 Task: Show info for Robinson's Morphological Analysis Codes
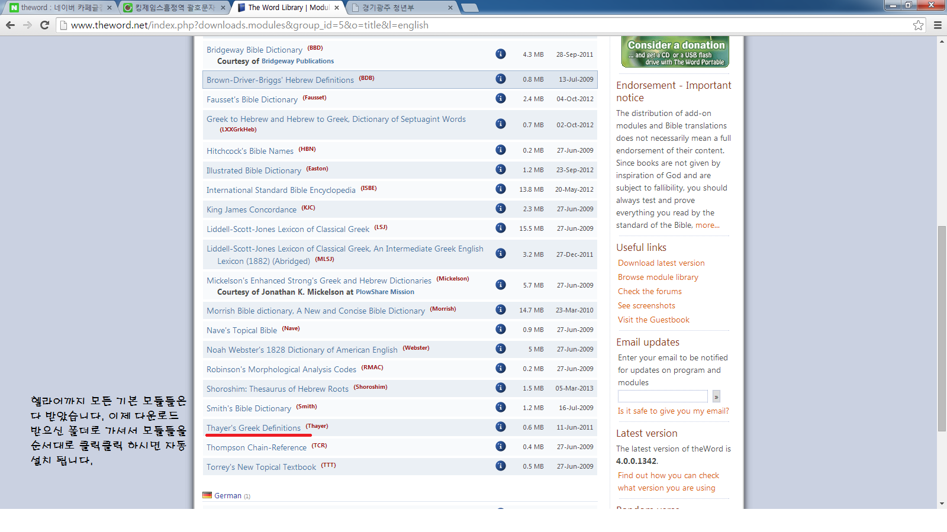point(501,368)
